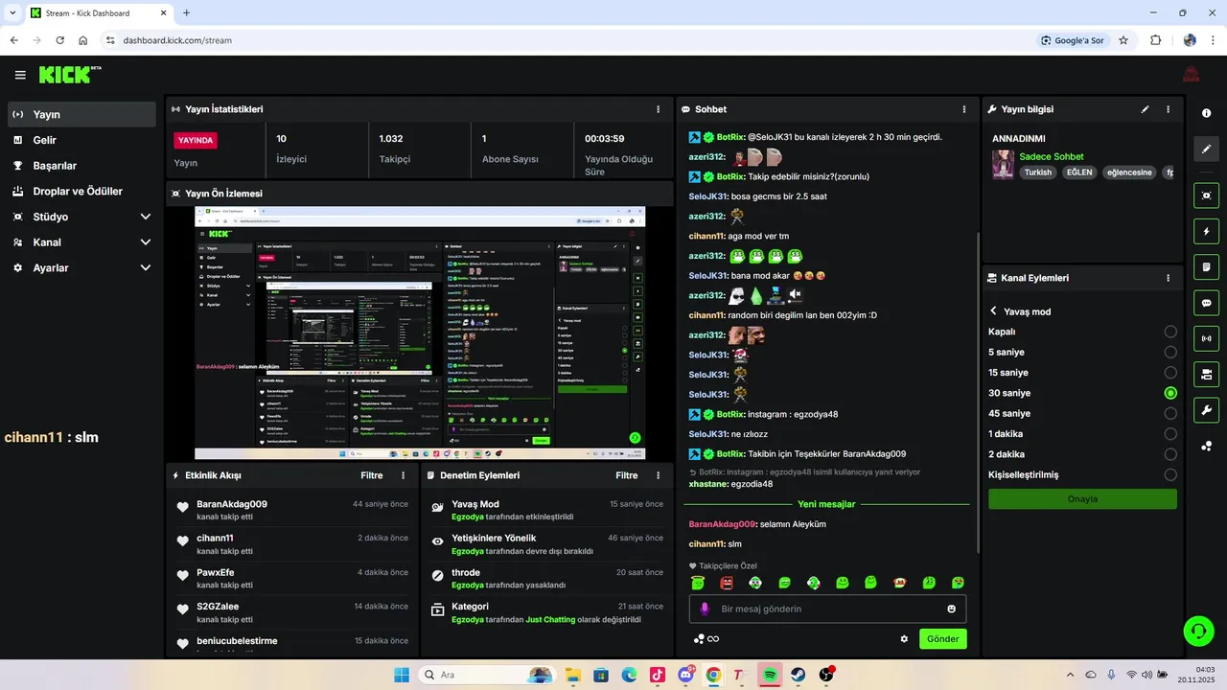The width and height of the screenshot is (1227, 690).
Task: Click the stream preview thumbnail
Action: tap(420, 333)
